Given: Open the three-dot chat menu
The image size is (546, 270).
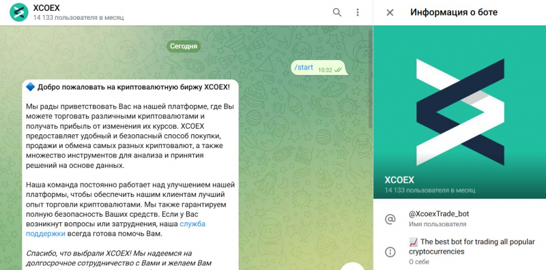Looking at the screenshot, I should click(357, 12).
